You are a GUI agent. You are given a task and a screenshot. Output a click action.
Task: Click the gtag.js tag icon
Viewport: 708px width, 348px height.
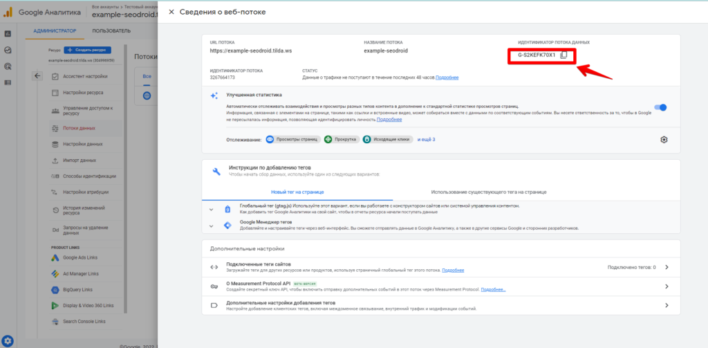coord(227,209)
